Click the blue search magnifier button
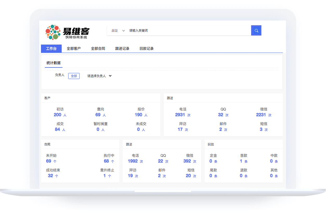Viewport: 326px width, 213px height. click(x=256, y=30)
